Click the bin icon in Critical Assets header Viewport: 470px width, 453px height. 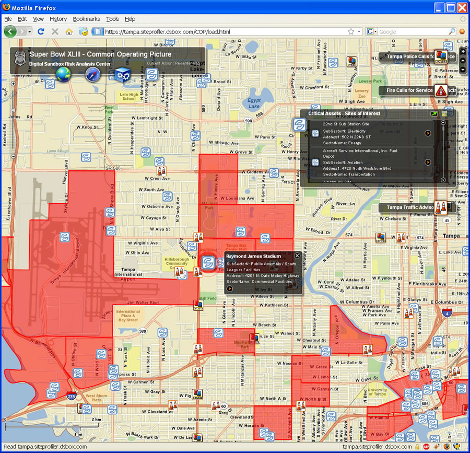[x=444, y=113]
